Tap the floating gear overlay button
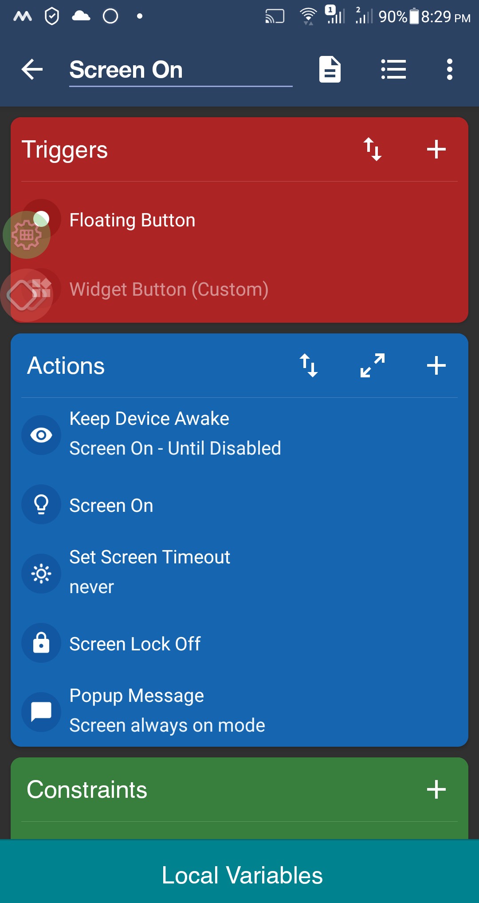Screen dimensions: 479x903 [27, 235]
